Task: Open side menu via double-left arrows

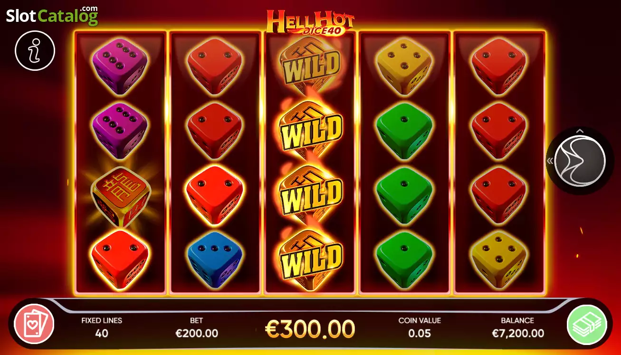Action: click(x=549, y=161)
